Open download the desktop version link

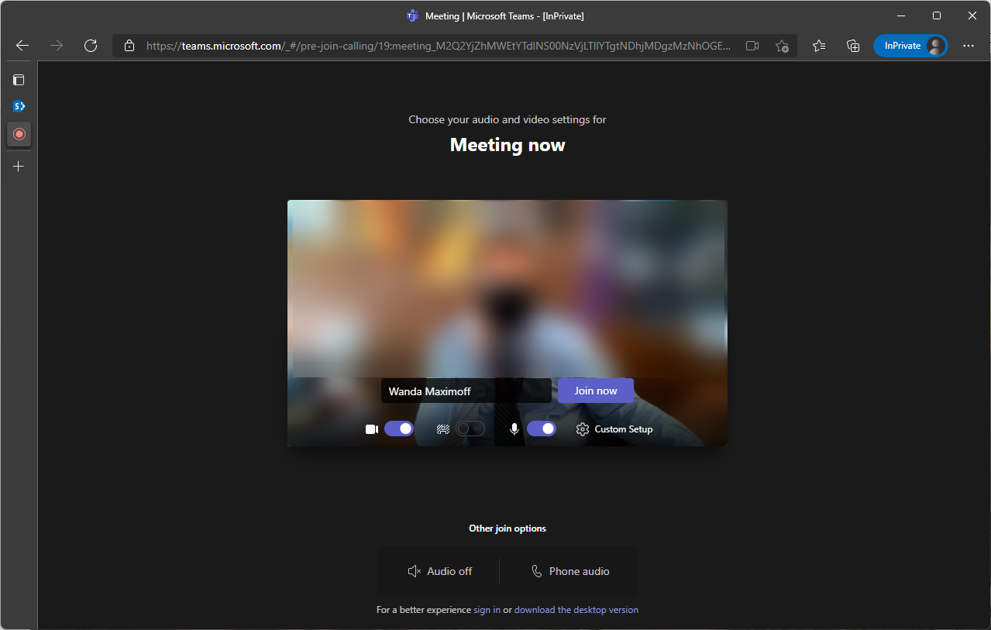pyautogui.click(x=576, y=610)
